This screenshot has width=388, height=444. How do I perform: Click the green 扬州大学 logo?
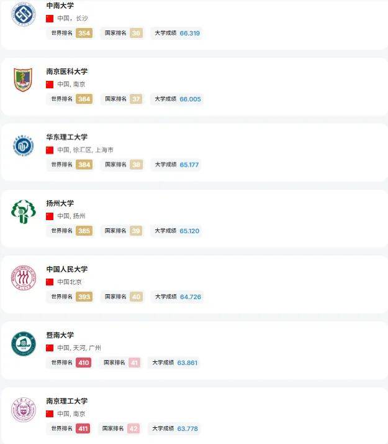24,212
